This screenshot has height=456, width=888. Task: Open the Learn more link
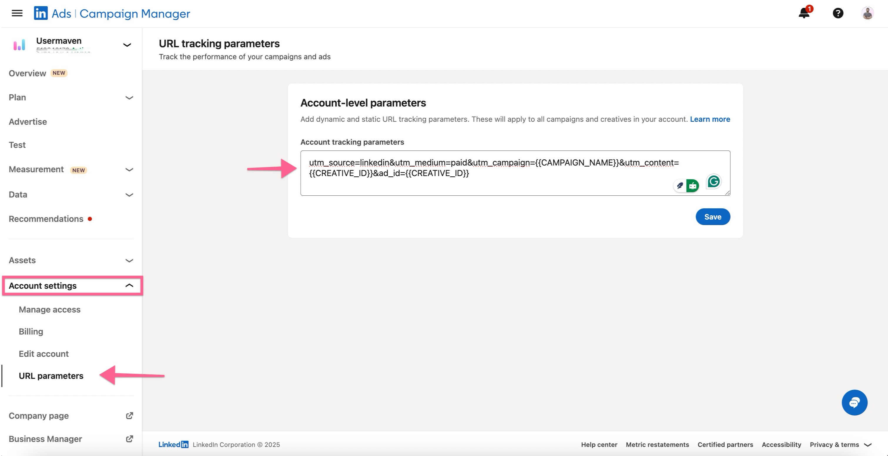pos(710,119)
